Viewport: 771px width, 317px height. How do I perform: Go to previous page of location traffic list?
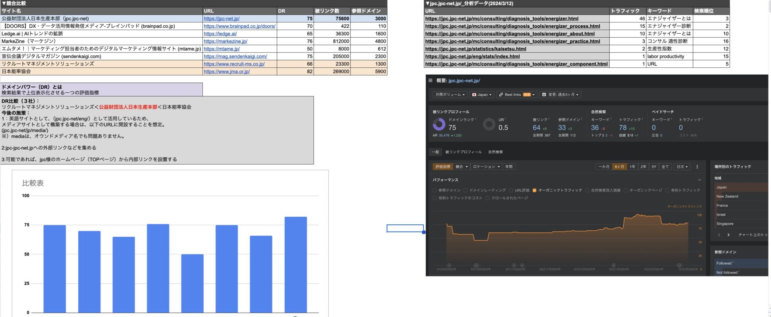(x=719, y=235)
